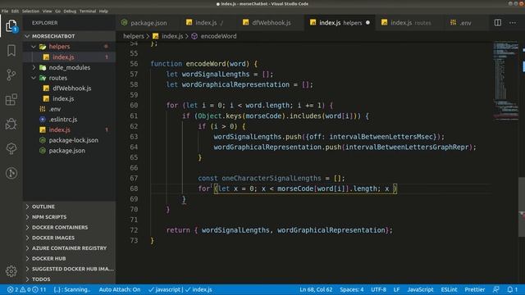Open the Edit menu
Viewport: 525px width, 295px height.
click(15, 11)
